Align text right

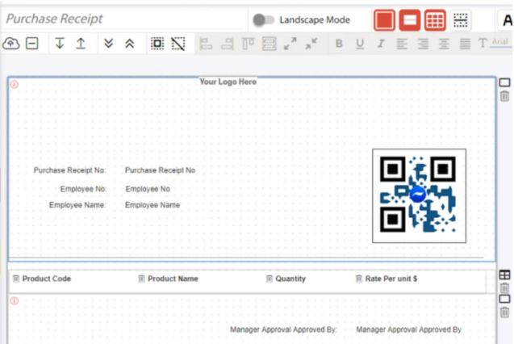423,44
